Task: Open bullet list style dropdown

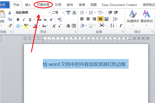Action: pyautogui.click(x=86, y=13)
